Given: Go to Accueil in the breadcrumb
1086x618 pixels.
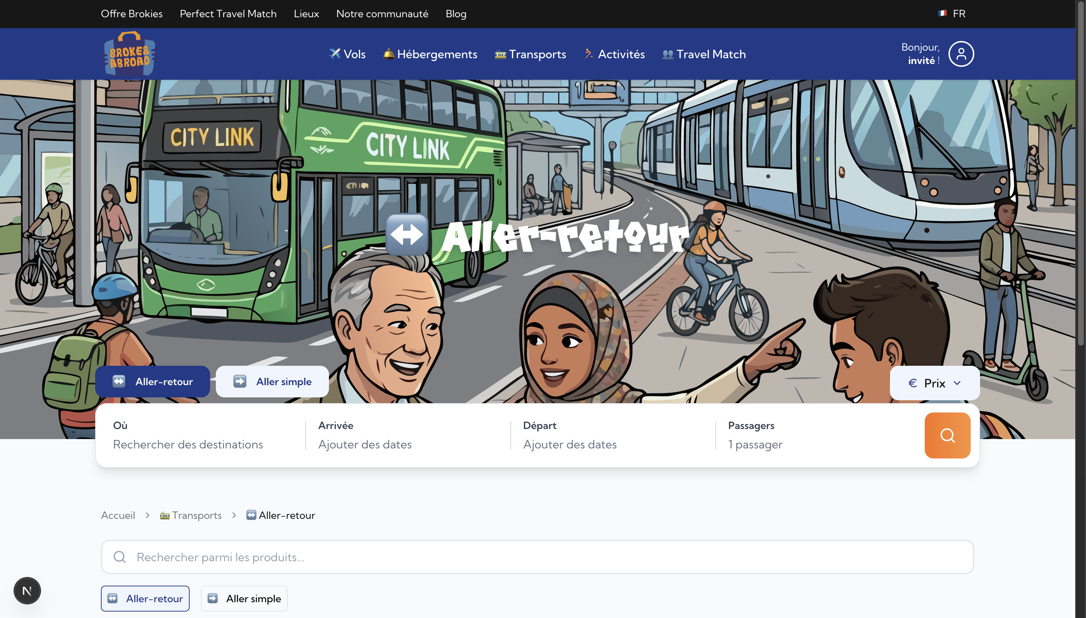Looking at the screenshot, I should [x=118, y=515].
